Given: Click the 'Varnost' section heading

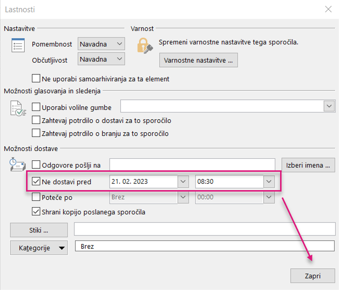Looking at the screenshot, I should click(142, 28).
